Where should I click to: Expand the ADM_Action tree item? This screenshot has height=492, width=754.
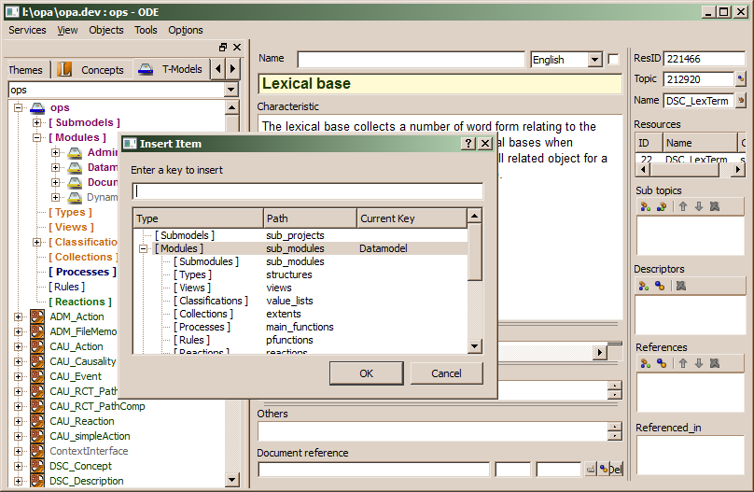click(18, 317)
